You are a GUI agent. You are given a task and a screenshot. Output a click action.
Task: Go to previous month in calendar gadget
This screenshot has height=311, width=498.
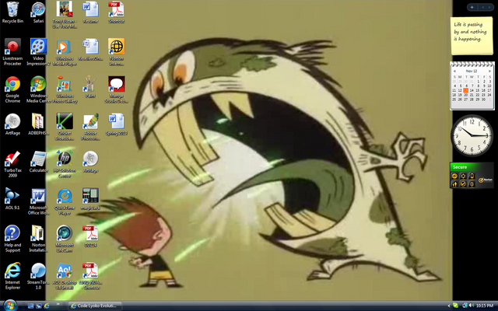(x=454, y=71)
